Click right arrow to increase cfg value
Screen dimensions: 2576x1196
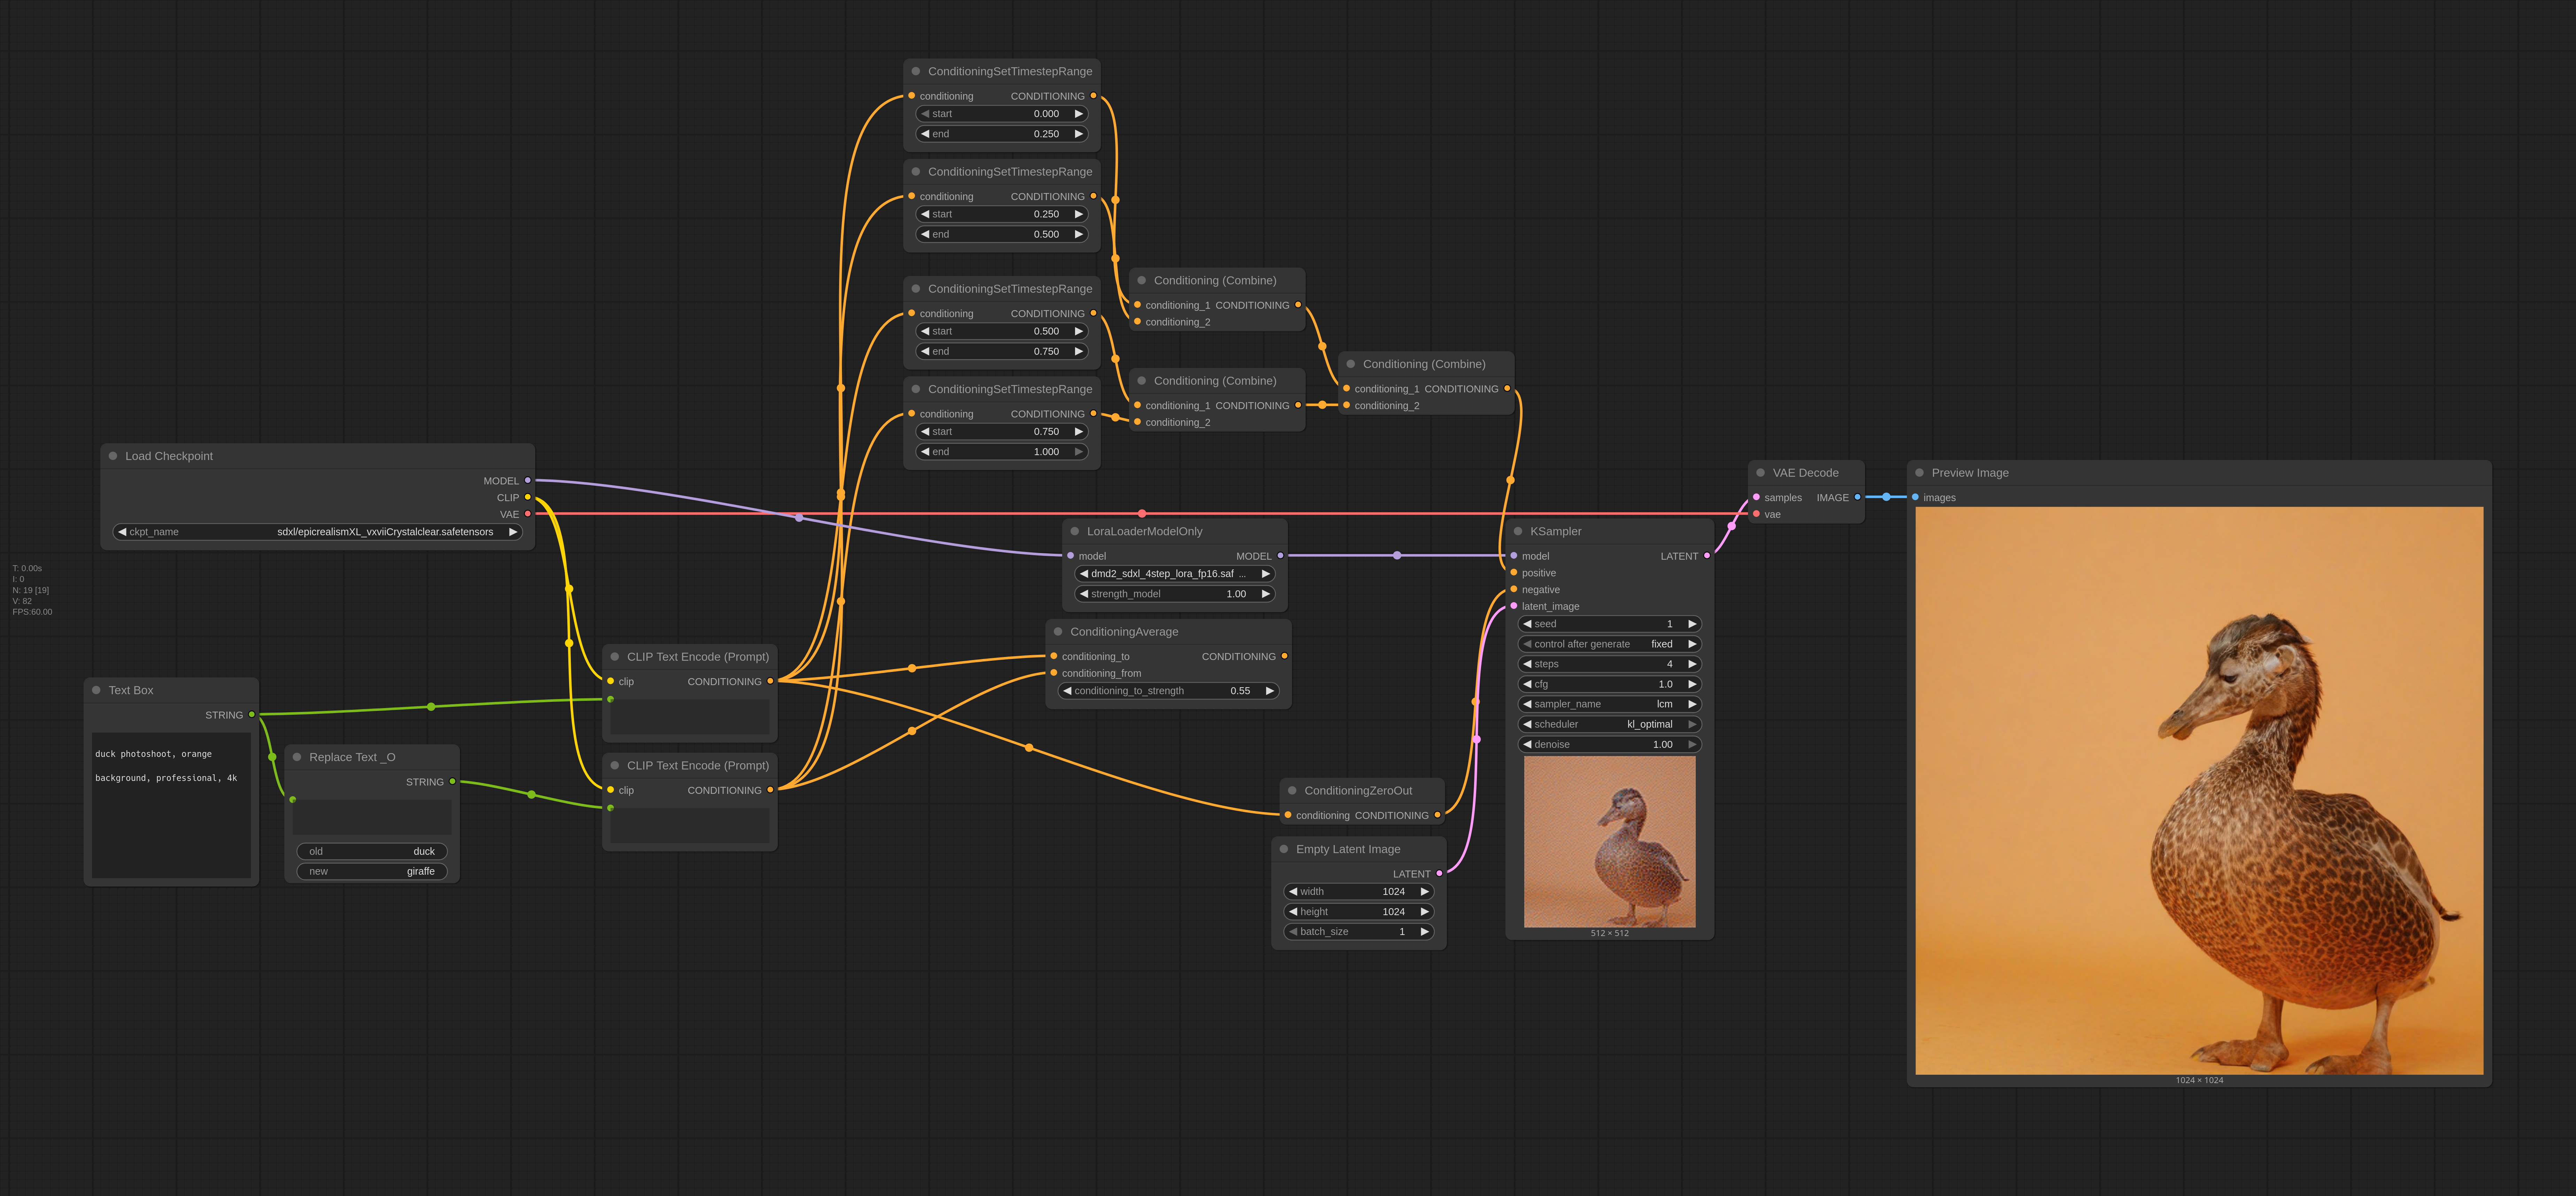(x=1692, y=684)
